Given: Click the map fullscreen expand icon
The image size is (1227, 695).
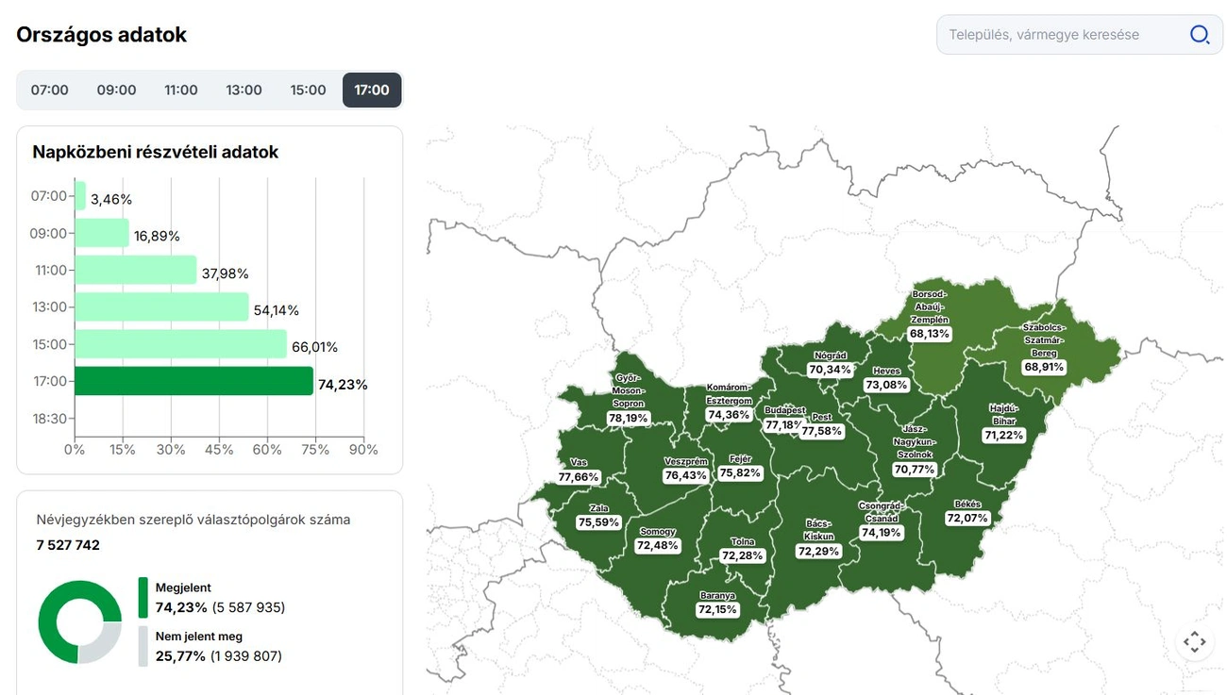Looking at the screenshot, I should click(x=1194, y=642).
